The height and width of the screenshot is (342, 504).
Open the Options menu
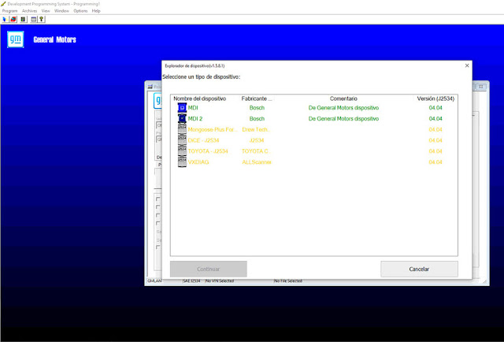[80, 11]
